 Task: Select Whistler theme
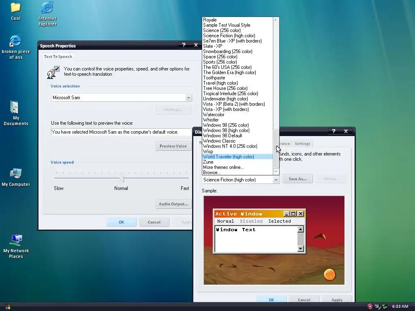[x=237, y=120]
